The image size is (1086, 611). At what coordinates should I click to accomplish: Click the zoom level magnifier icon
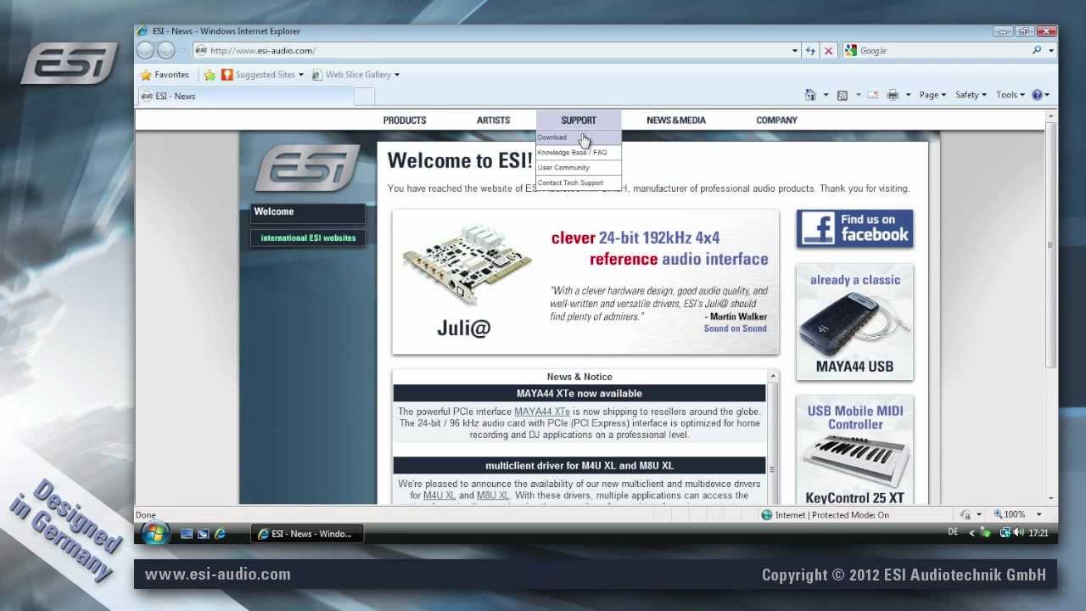pos(999,514)
